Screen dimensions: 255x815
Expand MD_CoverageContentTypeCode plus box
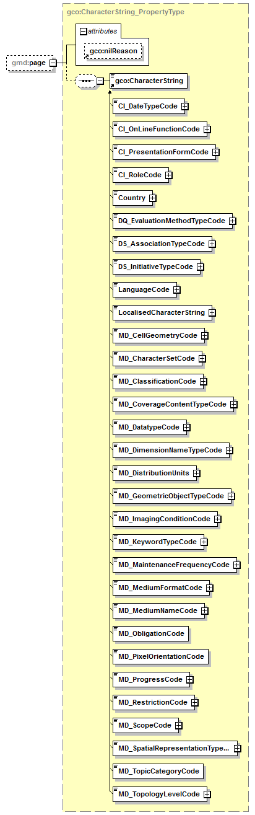(234, 404)
